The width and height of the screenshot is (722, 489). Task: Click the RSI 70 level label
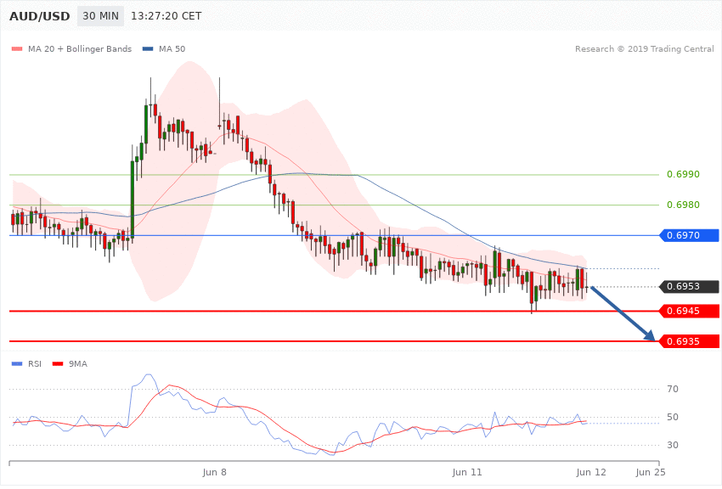click(x=672, y=389)
